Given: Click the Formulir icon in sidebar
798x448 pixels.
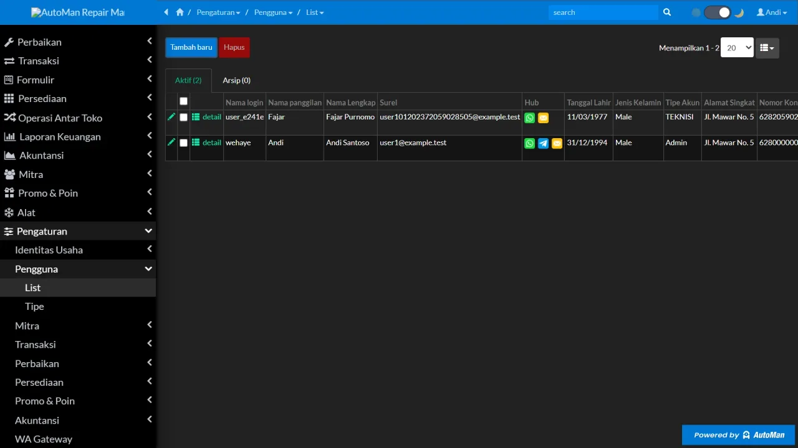Looking at the screenshot, I should pyautogui.click(x=9, y=80).
